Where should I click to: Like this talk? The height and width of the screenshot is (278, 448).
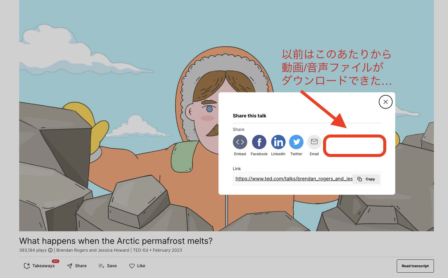137,266
